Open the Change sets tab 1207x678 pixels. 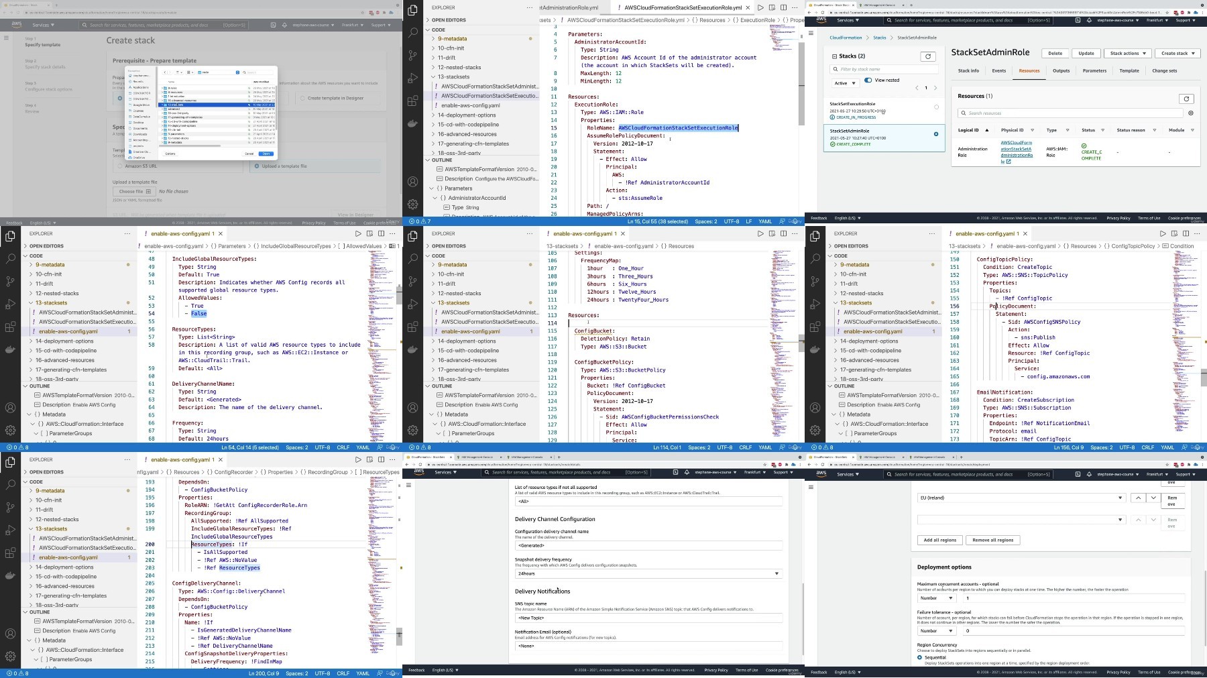1164,71
